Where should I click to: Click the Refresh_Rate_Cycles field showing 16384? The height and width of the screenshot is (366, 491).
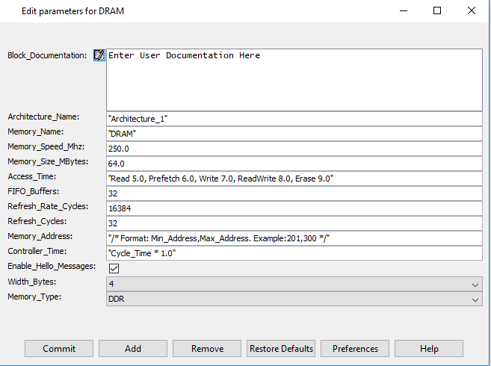pos(294,208)
